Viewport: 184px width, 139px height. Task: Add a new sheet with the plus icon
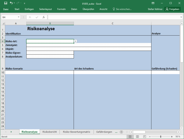pyautogui.click(x=121, y=132)
